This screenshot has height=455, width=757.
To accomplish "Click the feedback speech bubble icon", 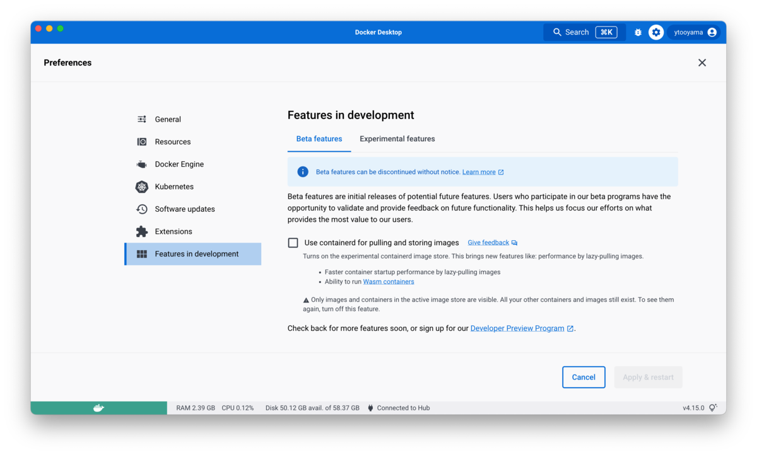I will click(514, 243).
